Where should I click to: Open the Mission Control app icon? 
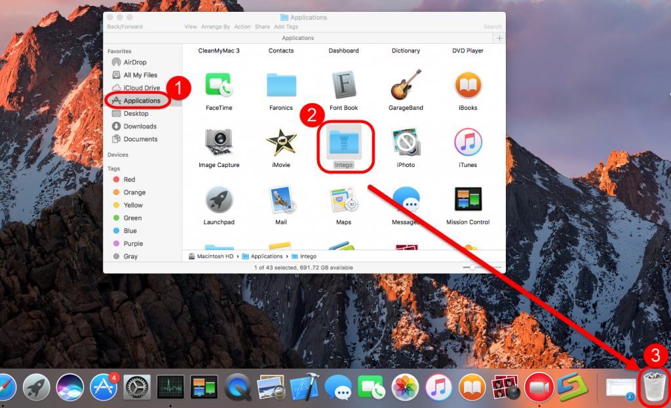click(468, 200)
